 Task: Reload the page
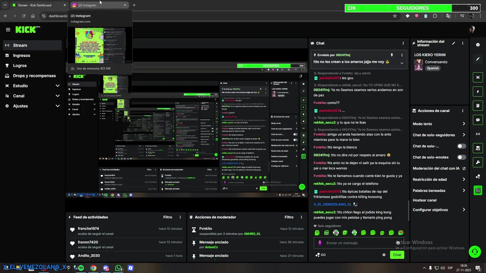click(x=24, y=16)
